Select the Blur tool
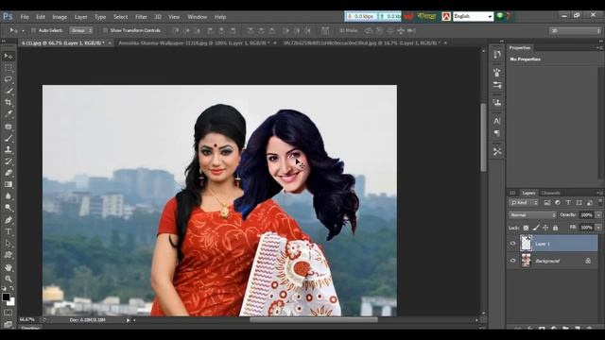 pyautogui.click(x=9, y=195)
